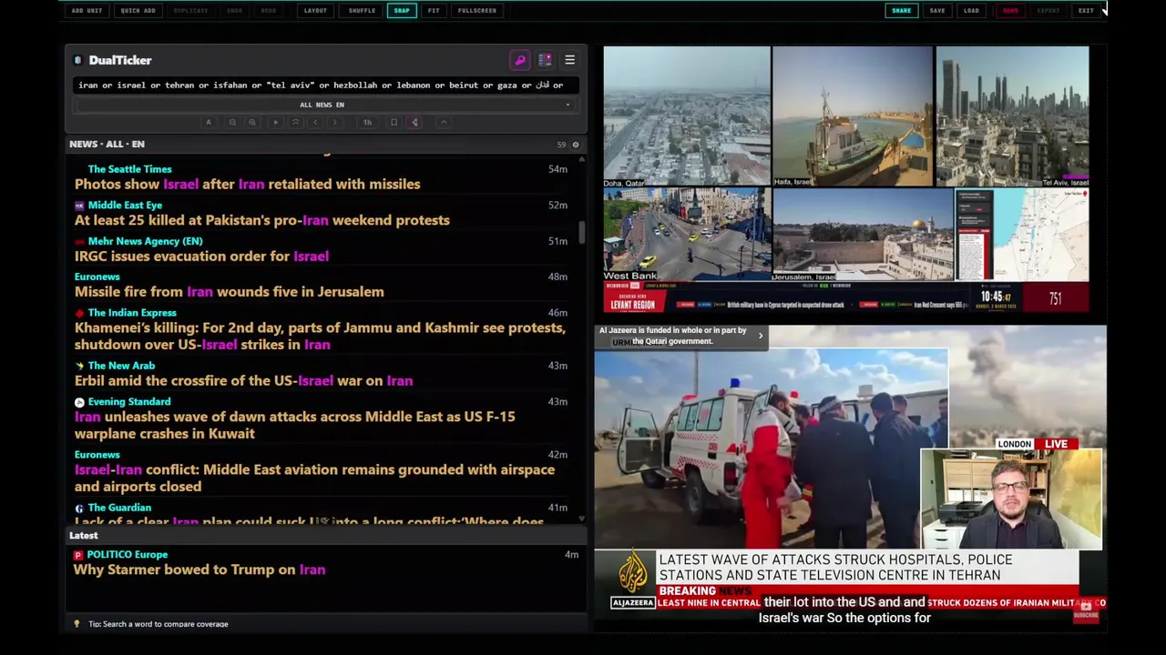Open the LAYOUT menu
The image size is (1166, 655).
point(315,11)
